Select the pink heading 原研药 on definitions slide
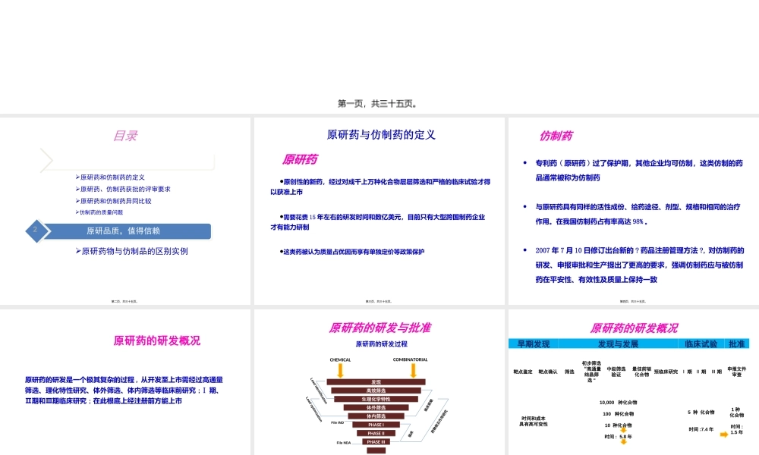The image size is (759, 455). pos(301,159)
